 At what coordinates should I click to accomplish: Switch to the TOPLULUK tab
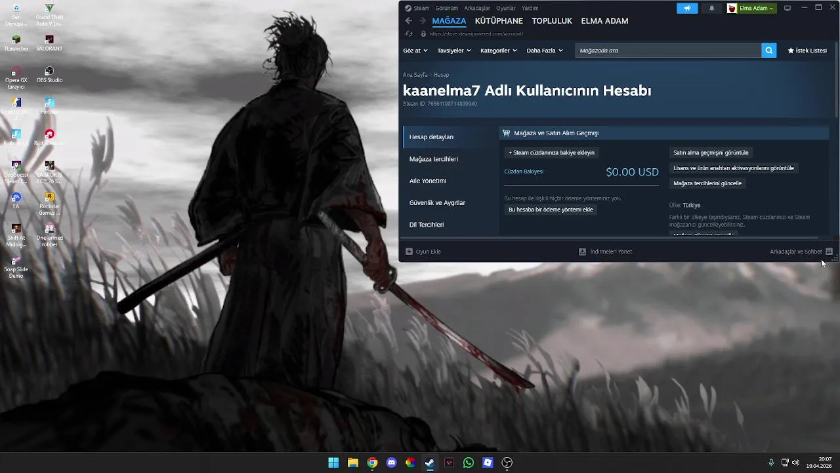[552, 21]
